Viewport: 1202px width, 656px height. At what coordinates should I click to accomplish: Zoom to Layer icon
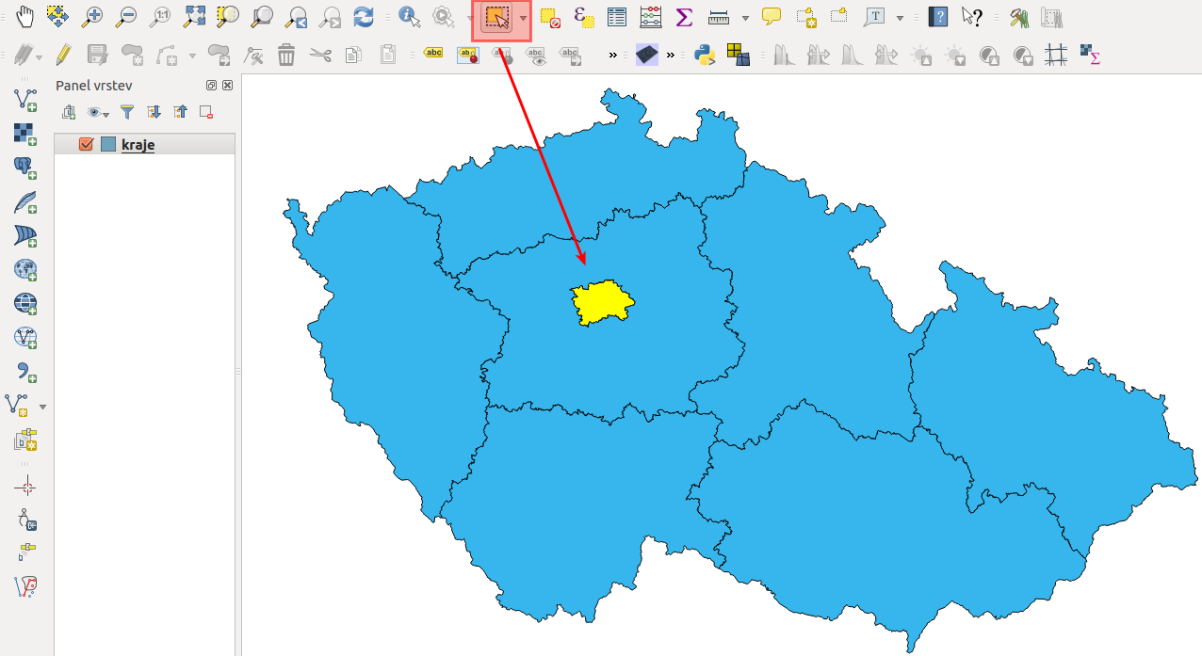click(x=262, y=16)
